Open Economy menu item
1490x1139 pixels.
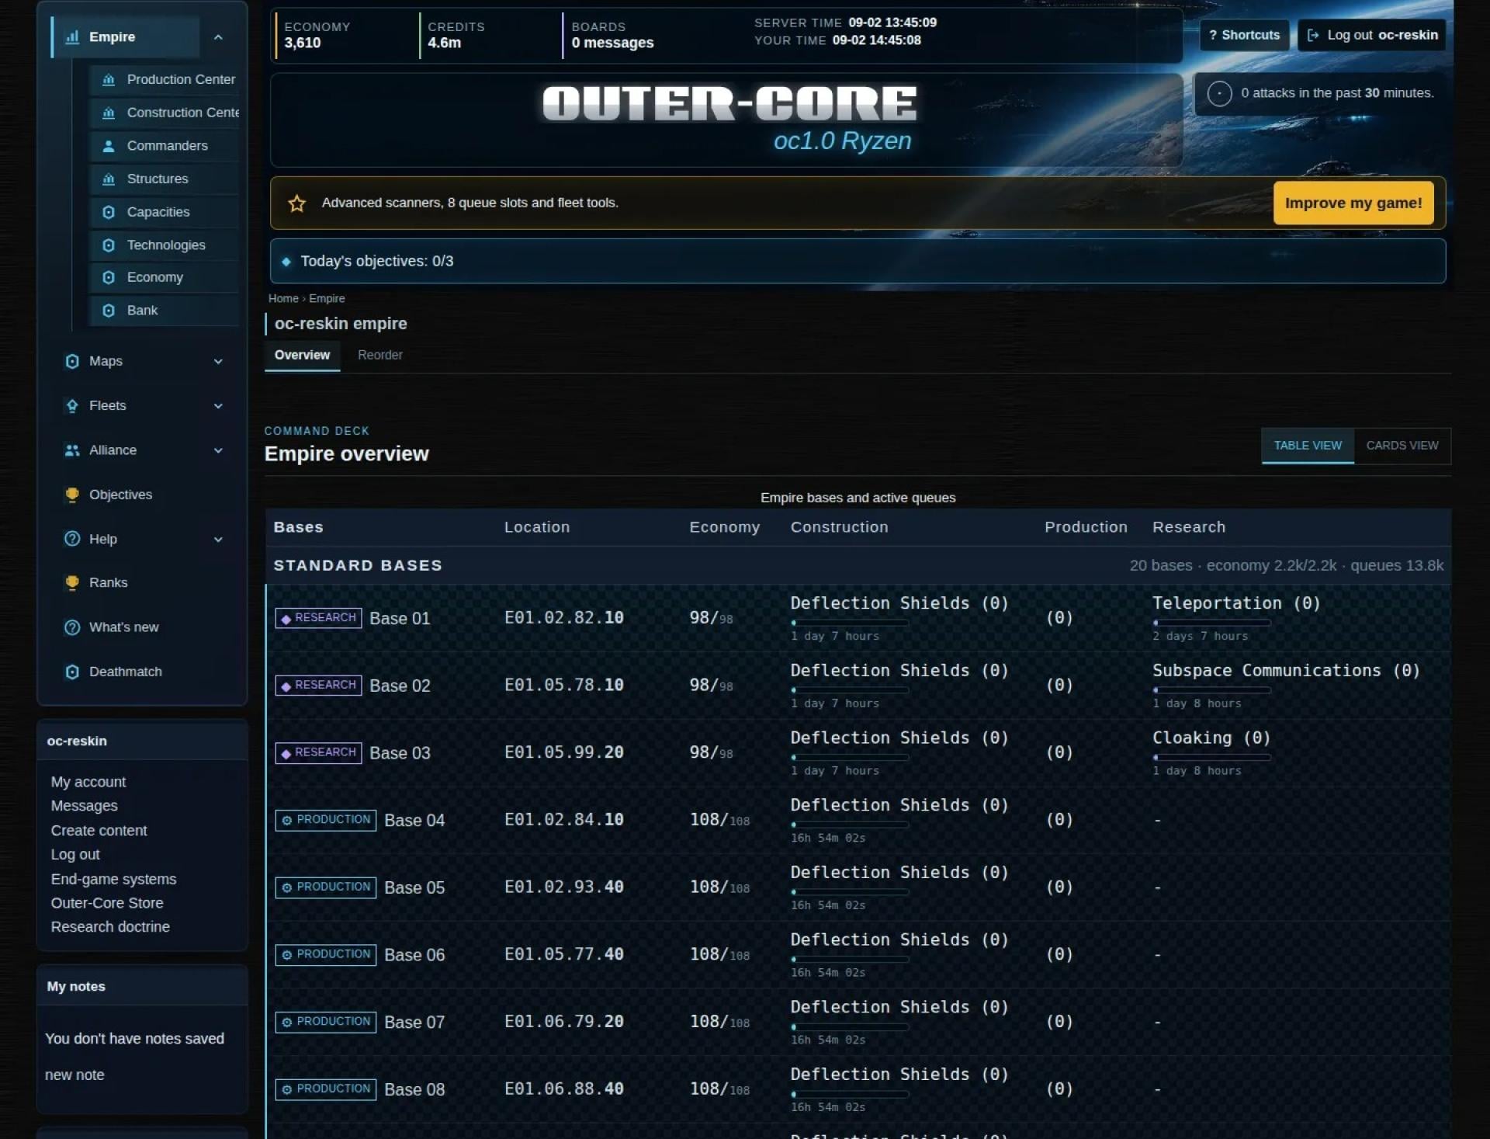pos(165,277)
